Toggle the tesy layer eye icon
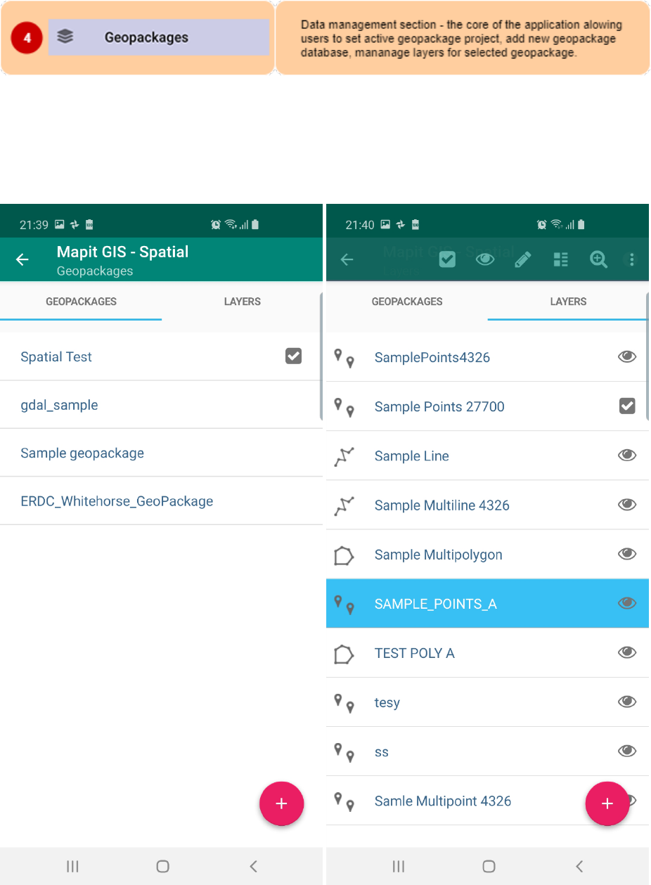The image size is (651, 885). pyautogui.click(x=627, y=702)
